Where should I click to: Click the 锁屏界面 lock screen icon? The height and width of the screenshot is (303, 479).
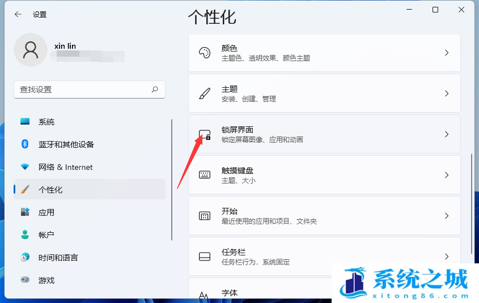click(205, 134)
